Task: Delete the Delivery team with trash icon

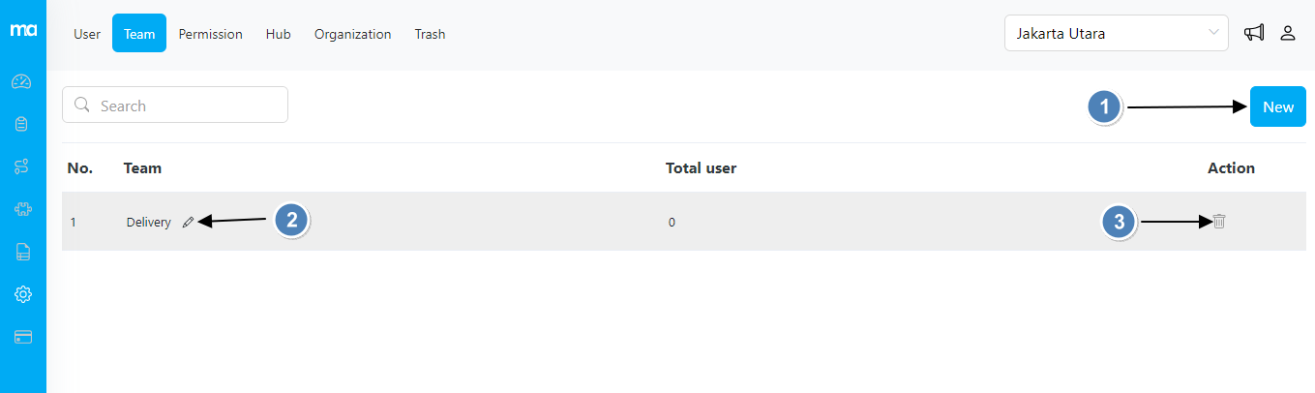Action: click(x=1219, y=222)
